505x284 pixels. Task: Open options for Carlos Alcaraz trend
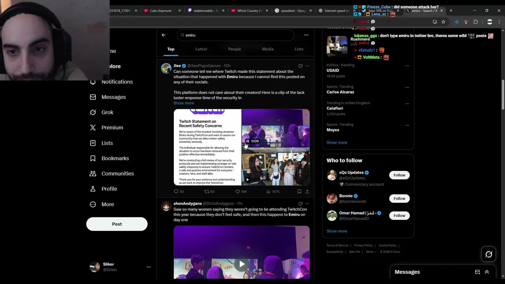(407, 87)
